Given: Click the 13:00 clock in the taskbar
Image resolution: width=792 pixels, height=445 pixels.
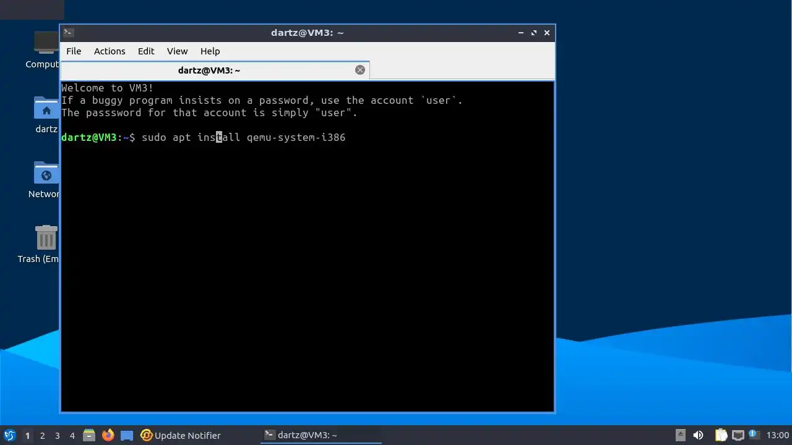Looking at the screenshot, I should click(778, 435).
